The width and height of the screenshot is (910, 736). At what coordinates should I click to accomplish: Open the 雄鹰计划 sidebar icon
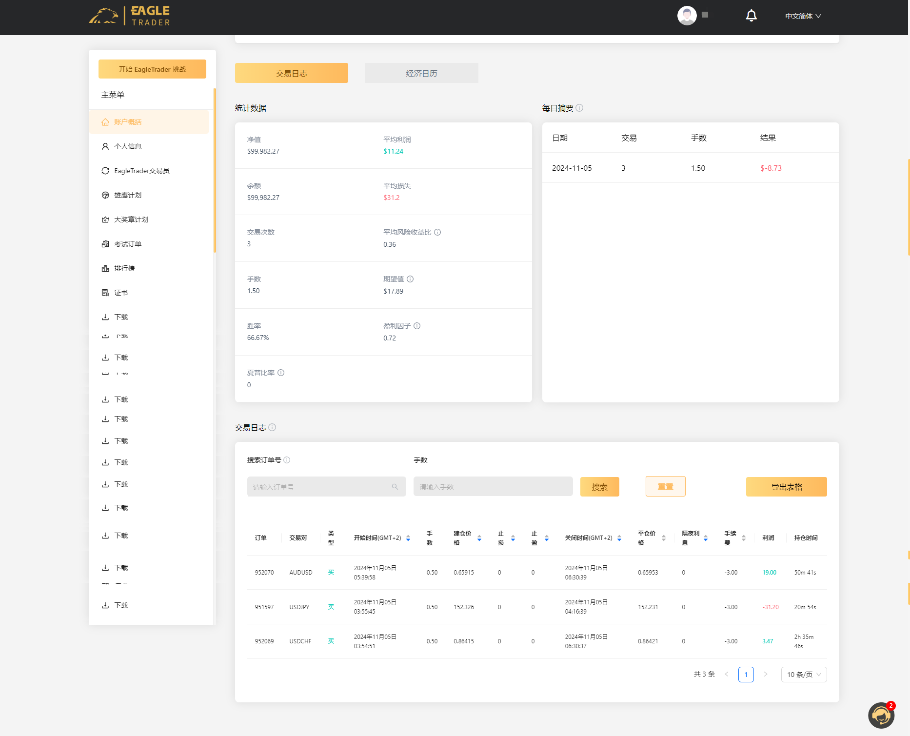(x=105, y=195)
